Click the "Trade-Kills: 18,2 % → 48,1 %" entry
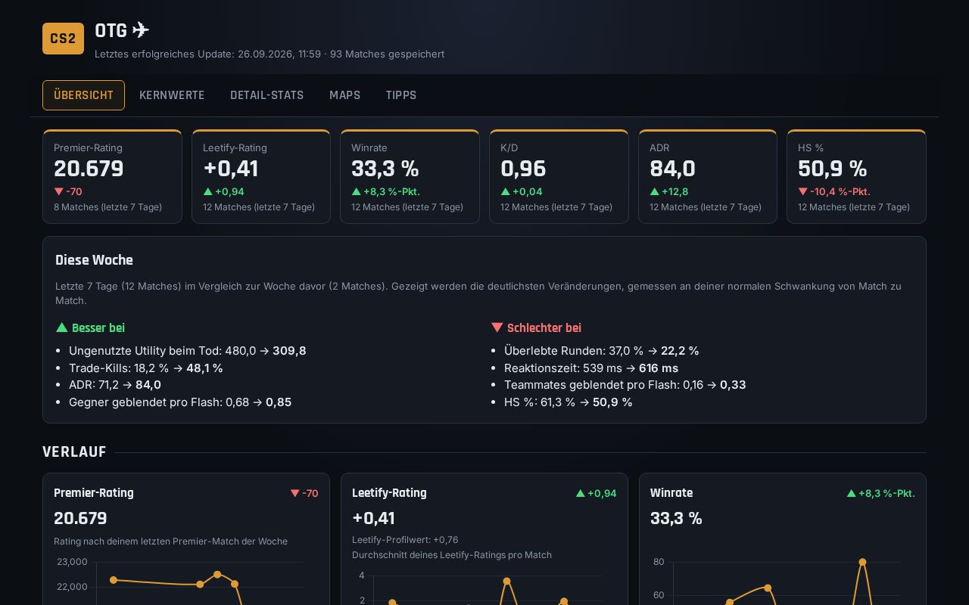969x605 pixels. pos(145,368)
